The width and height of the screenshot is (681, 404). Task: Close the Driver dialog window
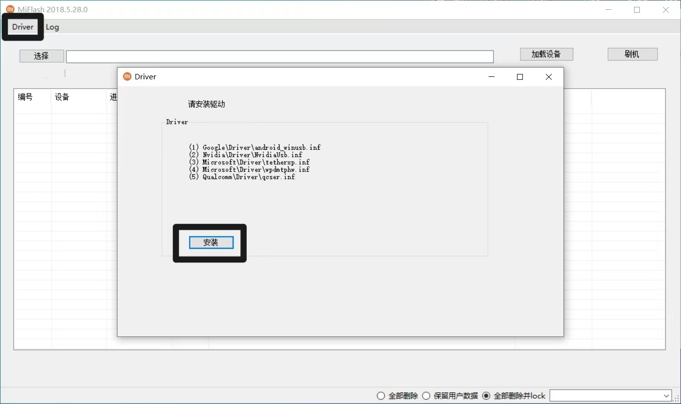[549, 77]
